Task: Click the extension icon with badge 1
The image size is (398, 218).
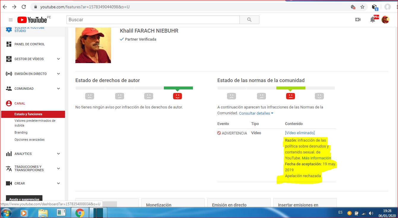Action: coord(375,7)
